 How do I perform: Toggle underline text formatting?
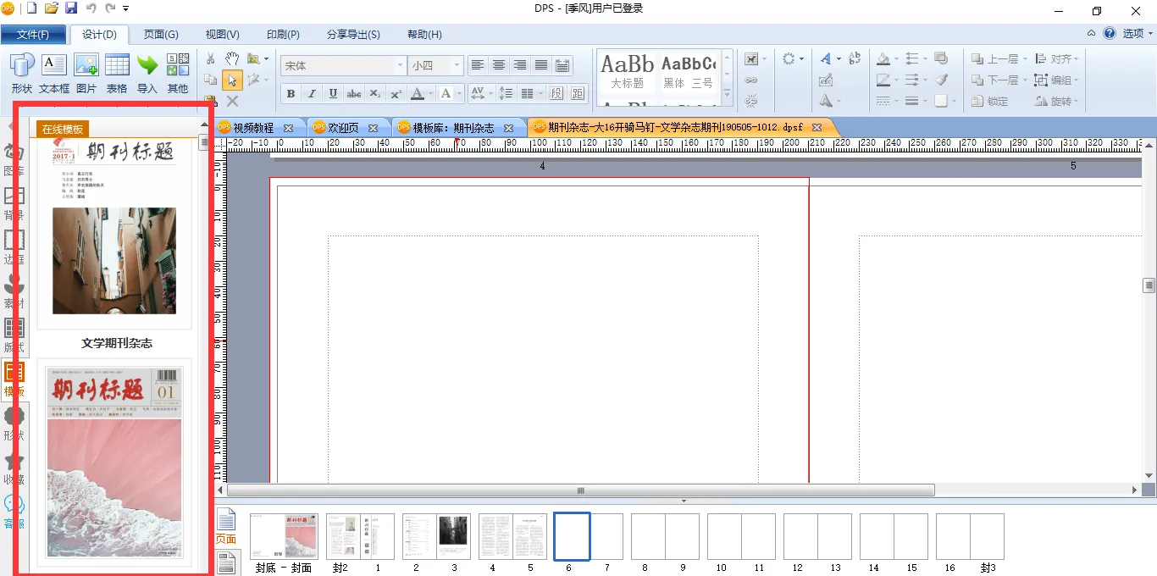coord(333,93)
